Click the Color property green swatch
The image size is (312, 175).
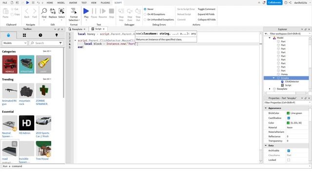[288, 123]
